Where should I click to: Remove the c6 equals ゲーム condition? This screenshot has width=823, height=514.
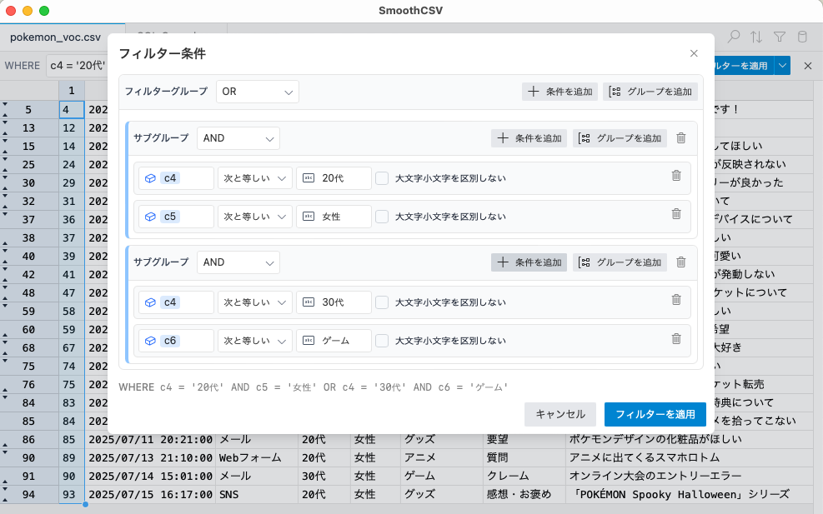(676, 339)
